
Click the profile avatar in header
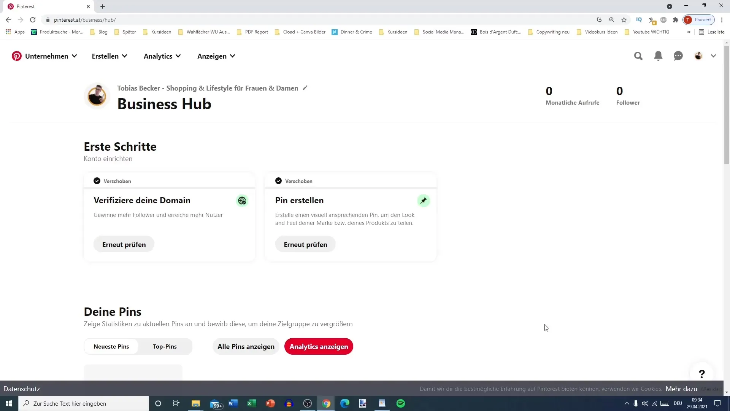click(698, 56)
